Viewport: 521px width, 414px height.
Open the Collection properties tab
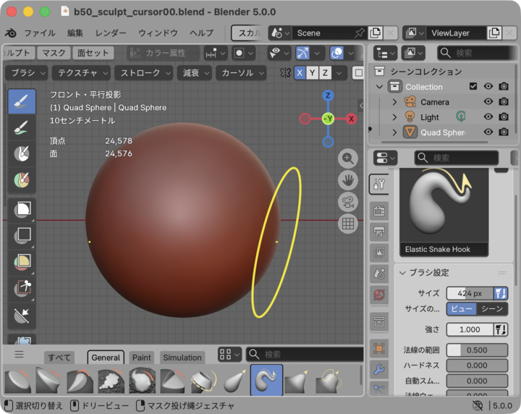point(379,321)
